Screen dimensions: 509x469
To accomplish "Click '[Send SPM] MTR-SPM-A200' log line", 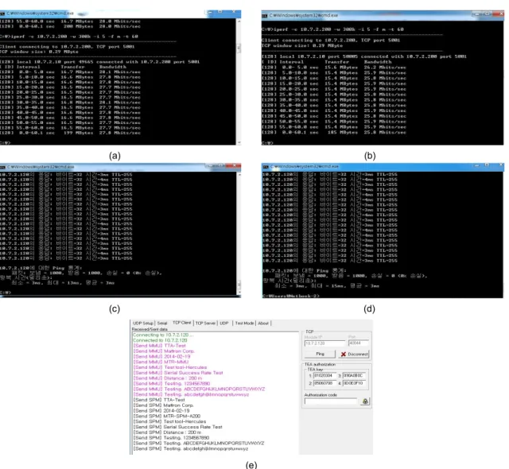I will (x=167, y=416).
